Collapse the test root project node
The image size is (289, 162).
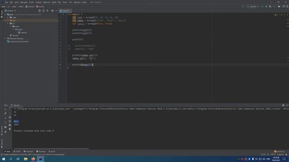(x=5, y=14)
